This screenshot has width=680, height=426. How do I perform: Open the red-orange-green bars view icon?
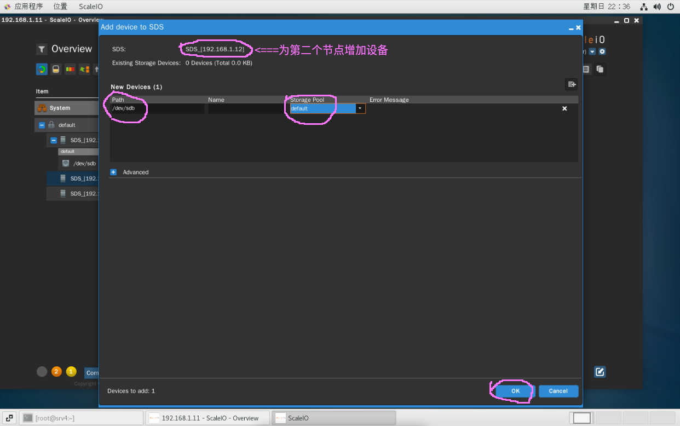(x=70, y=69)
